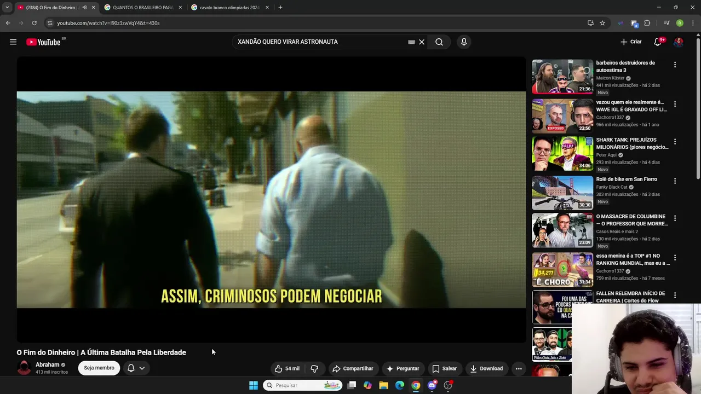
Task: Click the Compartilhar share button
Action: pyautogui.click(x=353, y=368)
